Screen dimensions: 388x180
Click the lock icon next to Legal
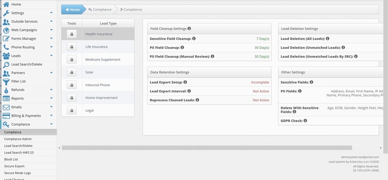pos(72,111)
